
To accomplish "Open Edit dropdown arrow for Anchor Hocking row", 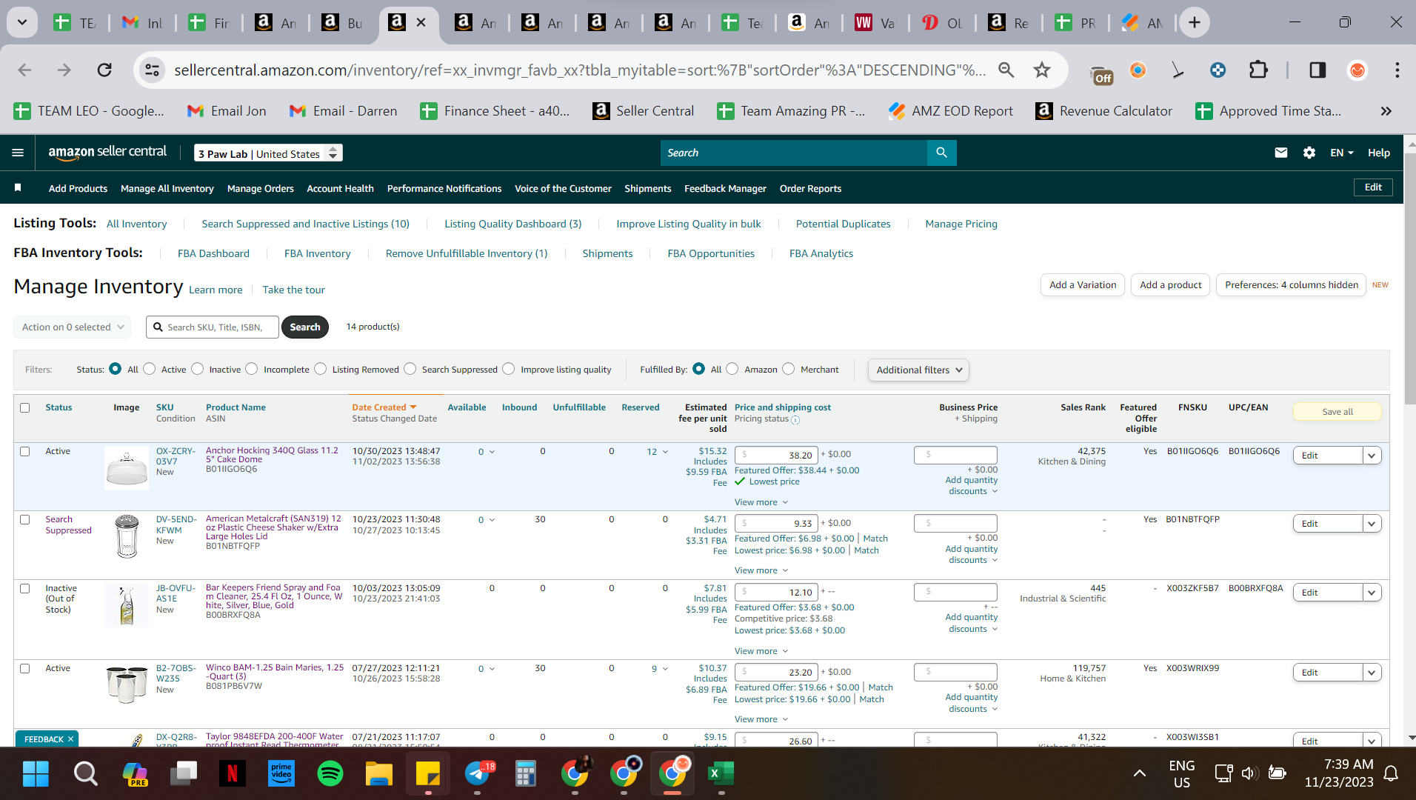I will [x=1372, y=456].
